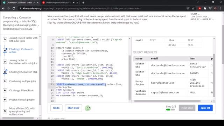The image size is (224, 126).
Task: Click 'harry@potter.com' cell in results
Action: (163, 83)
